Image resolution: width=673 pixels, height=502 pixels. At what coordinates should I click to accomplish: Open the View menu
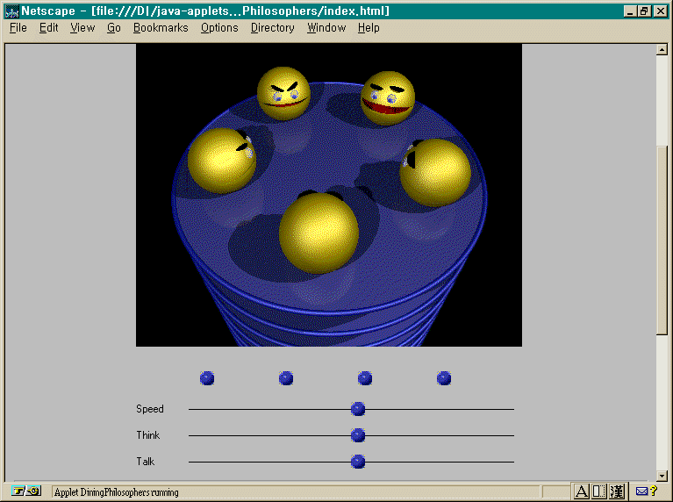82,28
